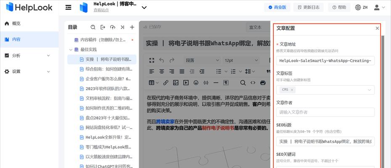Viewport: 391px width, 168px height.
Task: Insert an emoji
Action: [196, 83]
